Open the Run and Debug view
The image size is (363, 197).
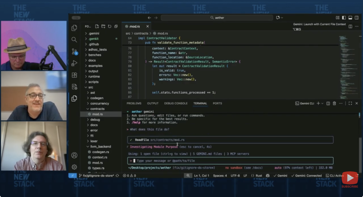[74, 63]
